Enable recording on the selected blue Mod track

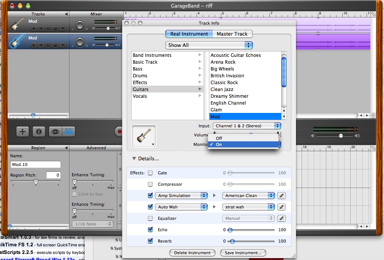[x=34, y=45]
